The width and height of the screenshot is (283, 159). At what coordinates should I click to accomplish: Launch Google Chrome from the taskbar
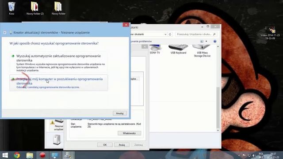[17, 155]
